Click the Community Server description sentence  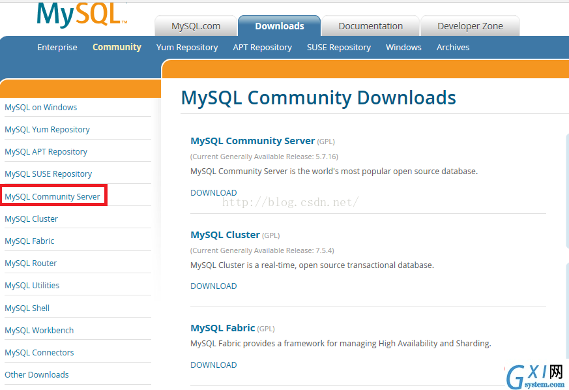(334, 172)
